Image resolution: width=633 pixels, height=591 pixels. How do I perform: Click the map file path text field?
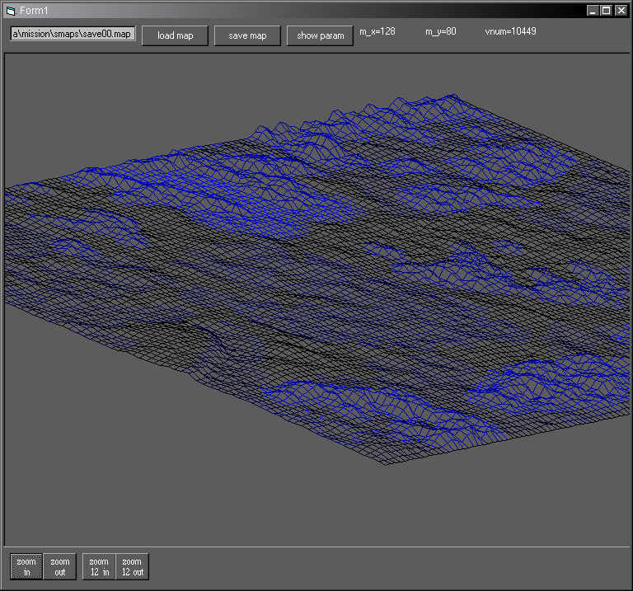coord(73,35)
